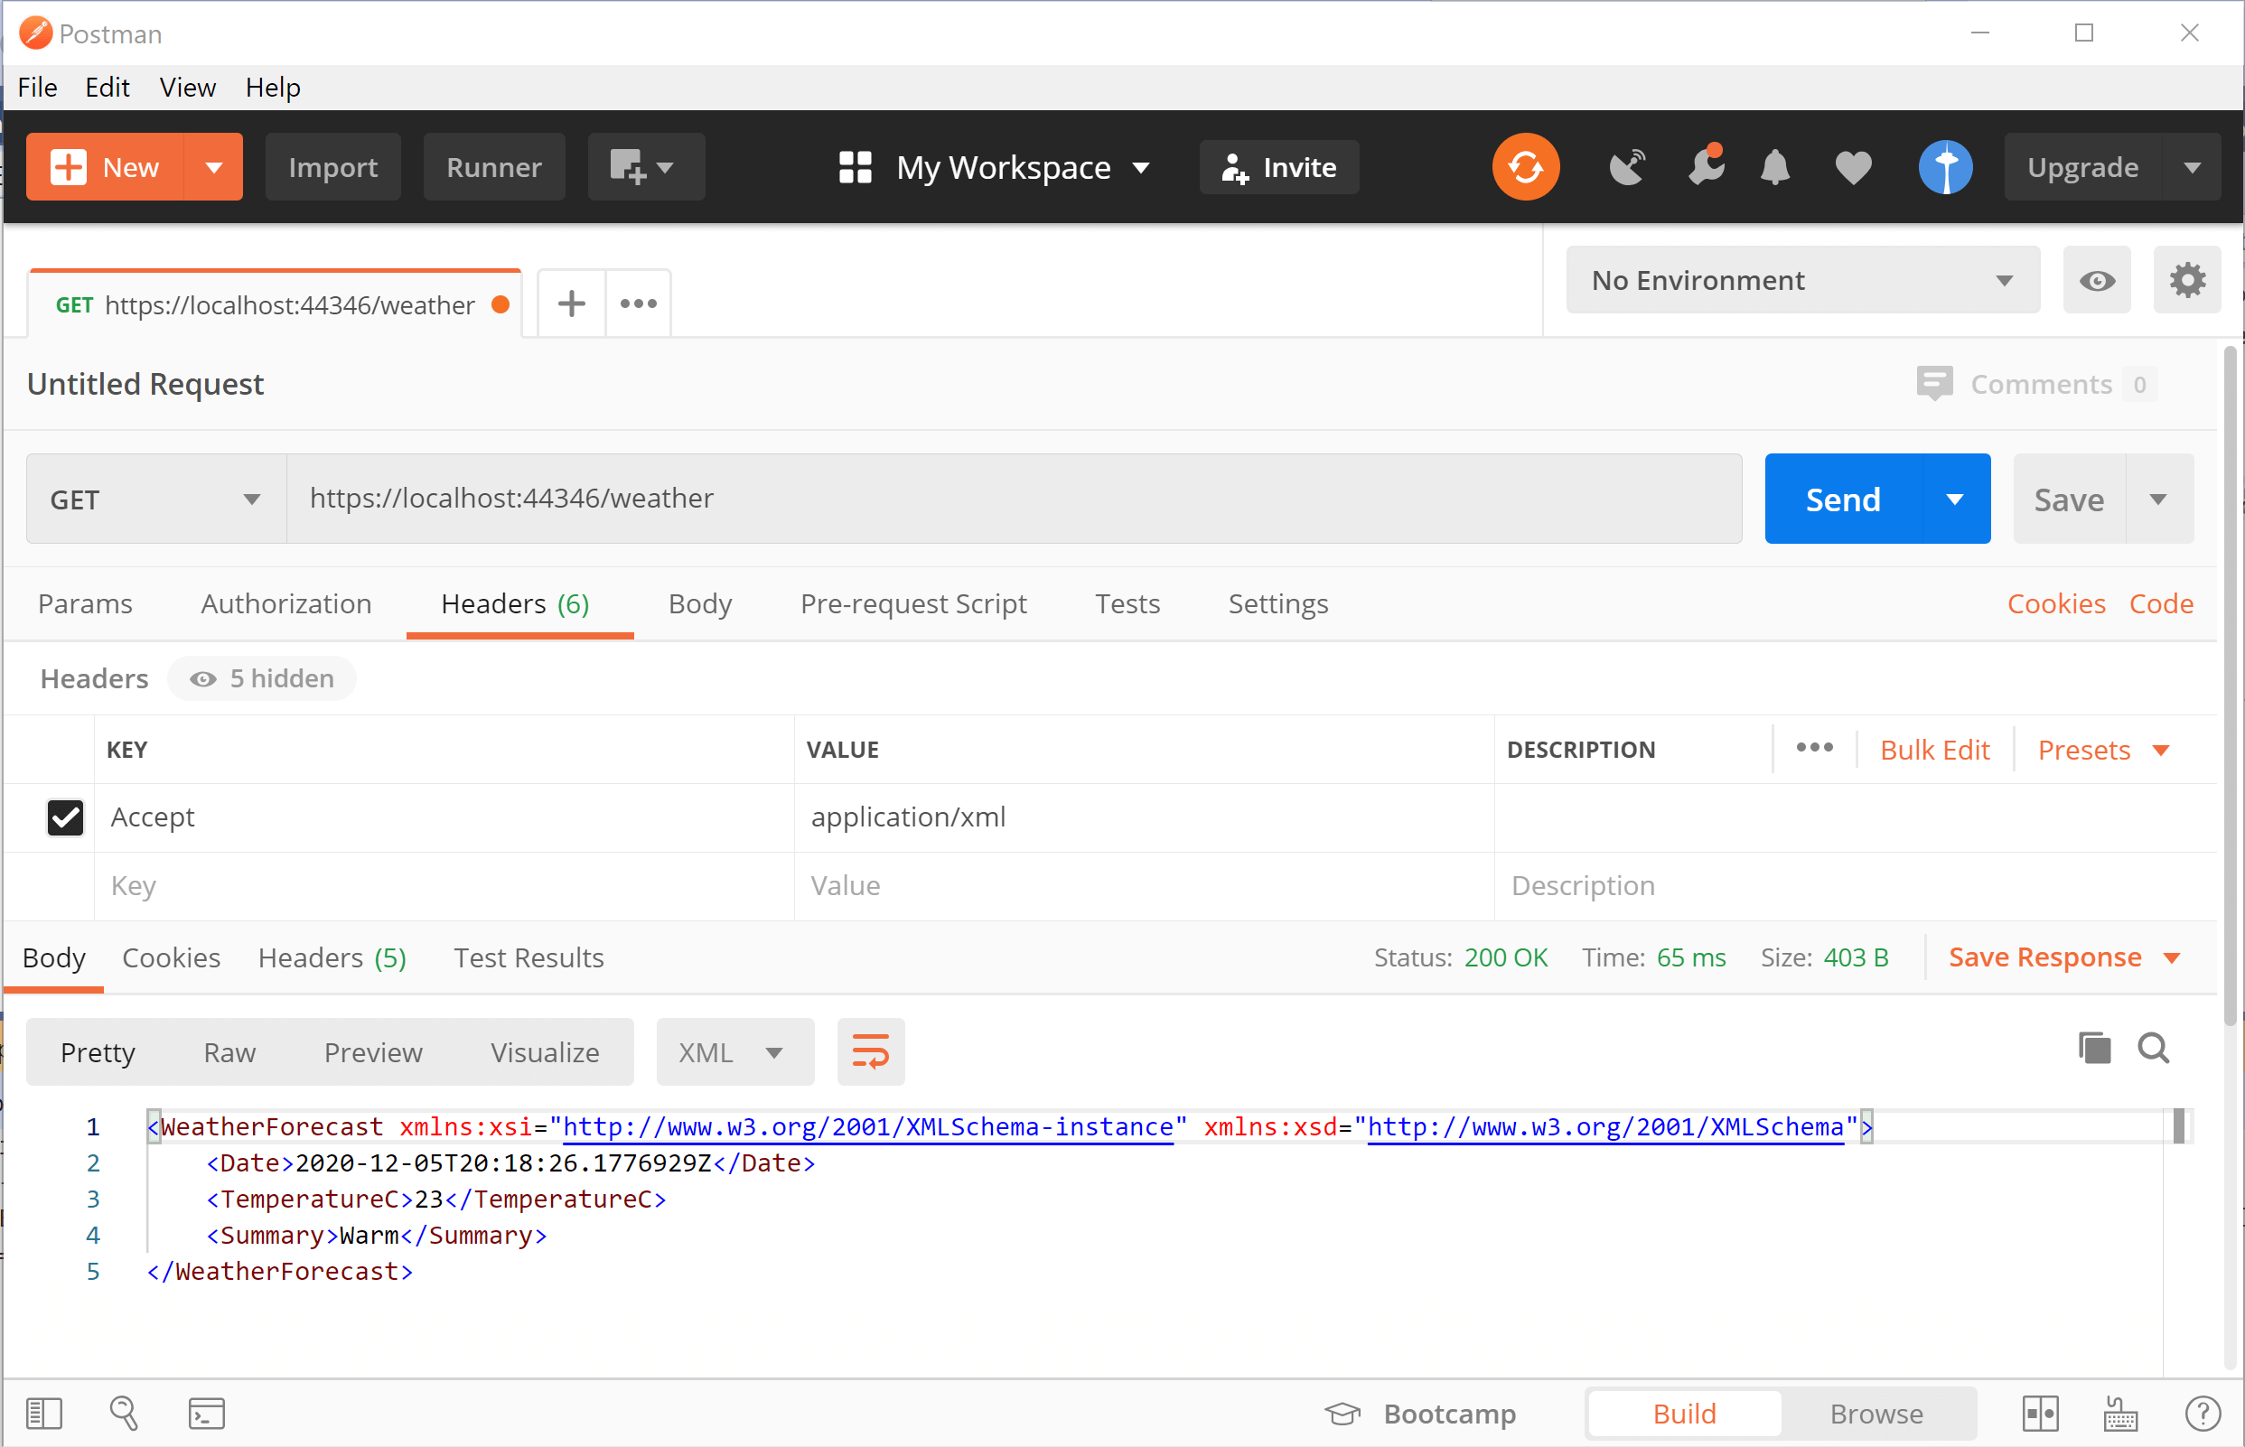Screen dimensions: 2245x1447
Task: Open the Presets dropdown
Action: click(2103, 750)
